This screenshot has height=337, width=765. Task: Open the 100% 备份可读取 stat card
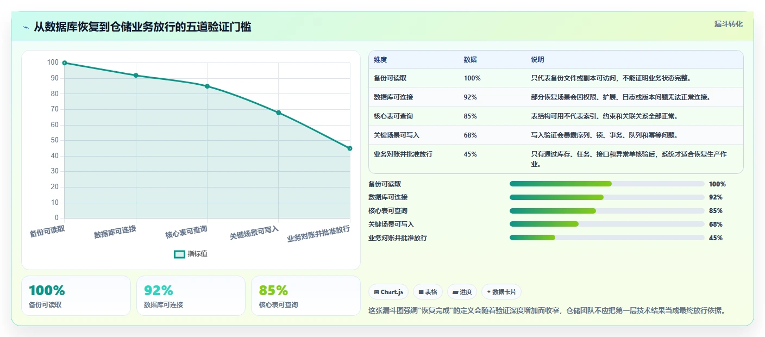pyautogui.click(x=76, y=296)
